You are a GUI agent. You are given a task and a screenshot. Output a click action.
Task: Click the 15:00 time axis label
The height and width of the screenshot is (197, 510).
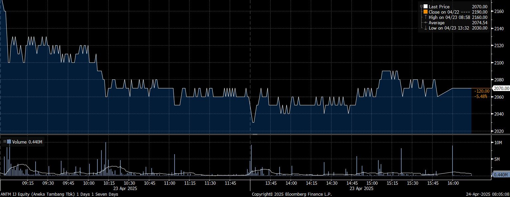(372, 183)
